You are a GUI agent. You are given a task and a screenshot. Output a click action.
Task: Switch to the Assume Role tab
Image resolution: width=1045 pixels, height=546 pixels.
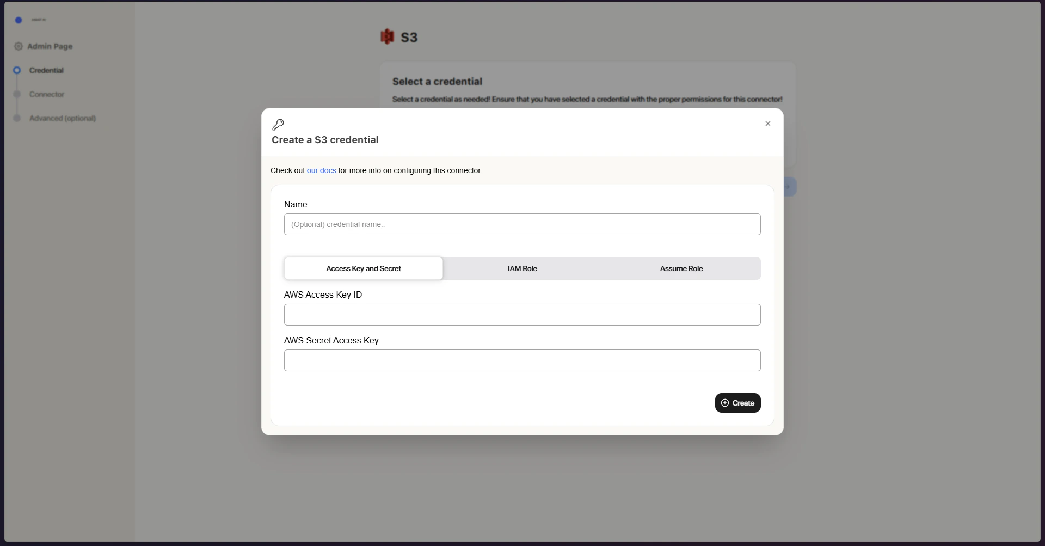pos(681,268)
